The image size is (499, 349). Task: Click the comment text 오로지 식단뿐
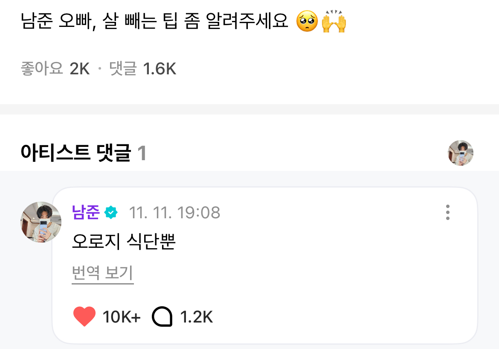[x=124, y=242]
